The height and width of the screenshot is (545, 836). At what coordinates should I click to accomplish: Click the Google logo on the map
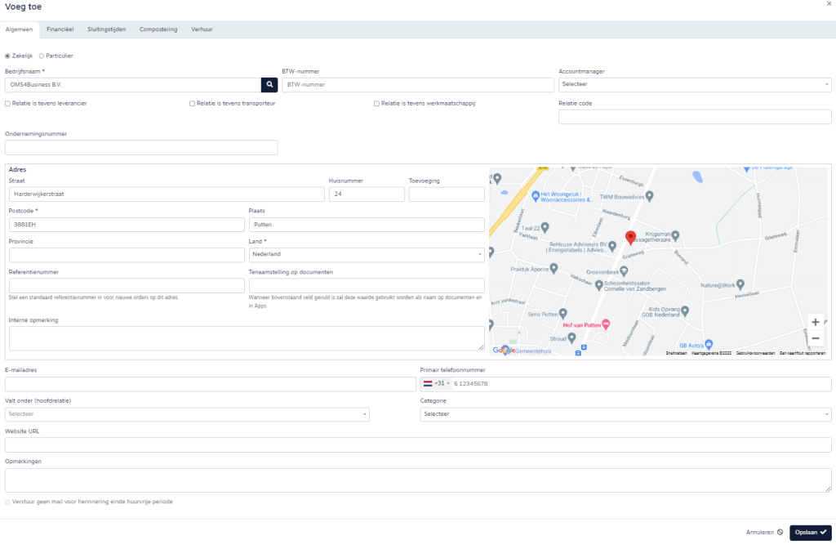503,351
